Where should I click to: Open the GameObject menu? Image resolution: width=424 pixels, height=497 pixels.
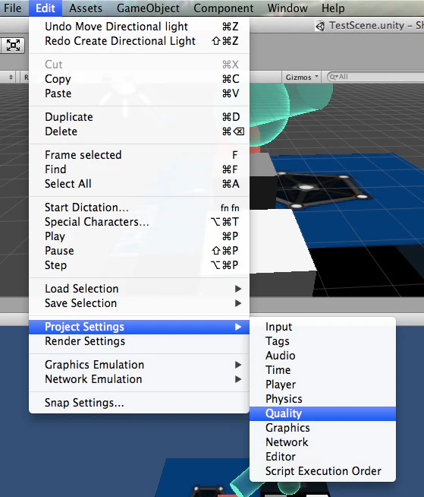[148, 8]
